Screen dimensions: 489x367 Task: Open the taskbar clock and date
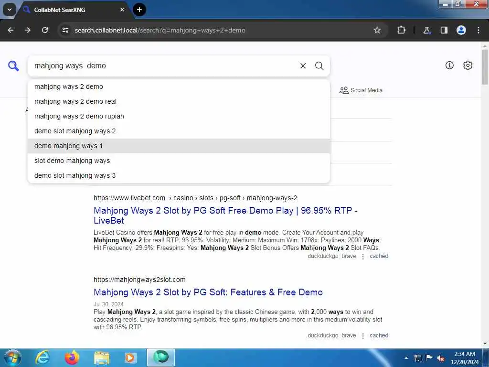pos(464,358)
